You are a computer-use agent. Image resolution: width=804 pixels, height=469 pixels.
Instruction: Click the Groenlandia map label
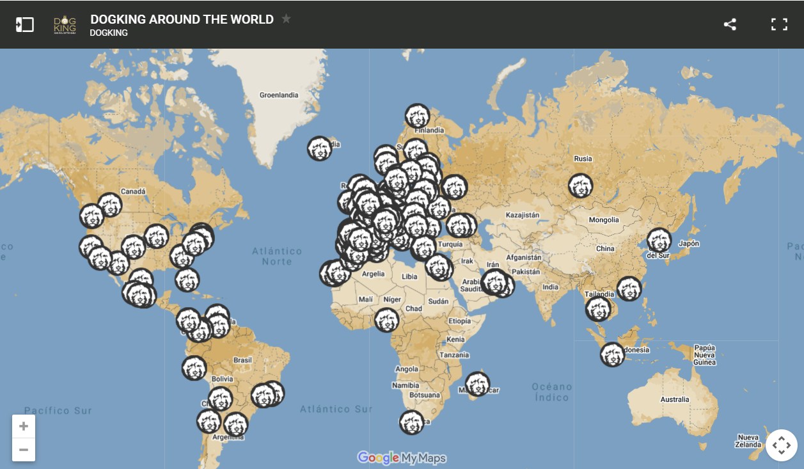coord(279,95)
